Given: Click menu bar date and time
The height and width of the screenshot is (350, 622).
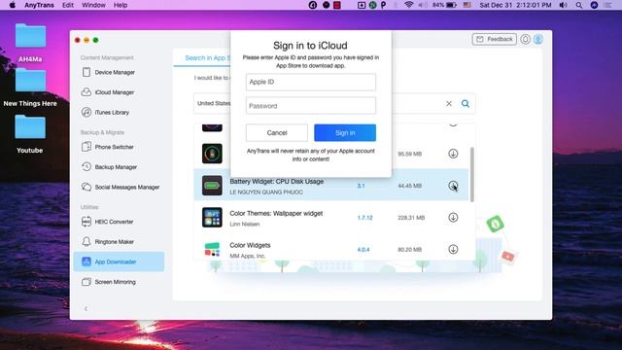Looking at the screenshot, I should pyautogui.click(x=515, y=5).
